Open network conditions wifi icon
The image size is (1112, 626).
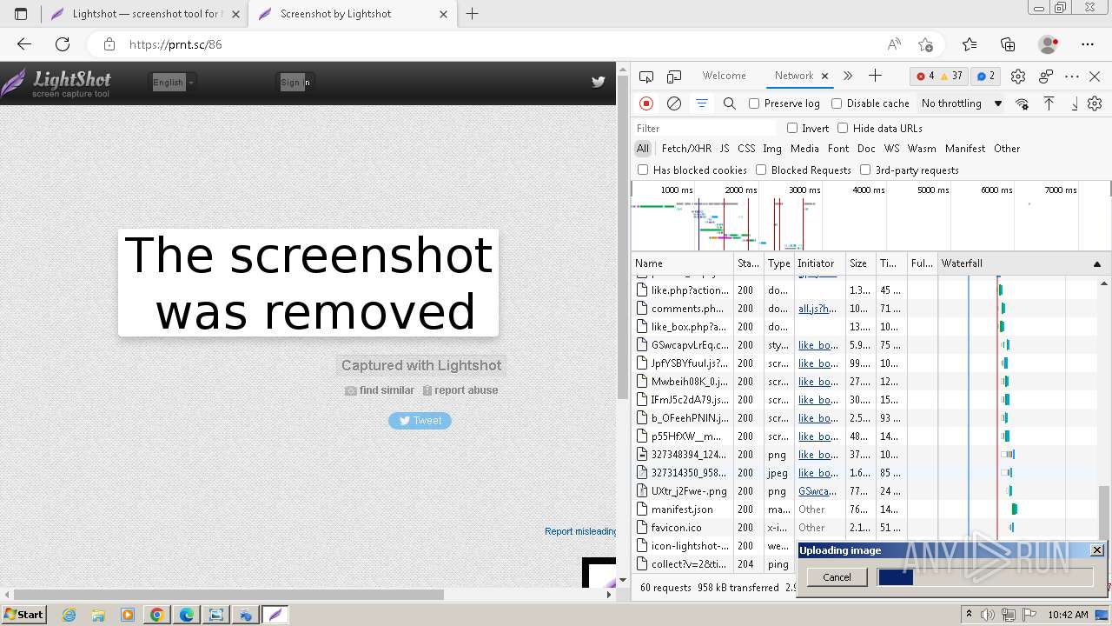(1023, 103)
